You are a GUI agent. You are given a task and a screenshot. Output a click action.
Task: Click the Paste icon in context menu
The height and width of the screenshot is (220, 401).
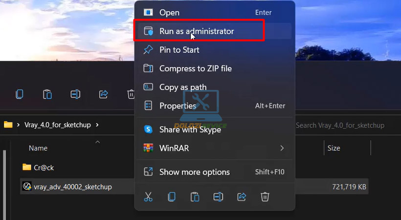[x=195, y=197]
